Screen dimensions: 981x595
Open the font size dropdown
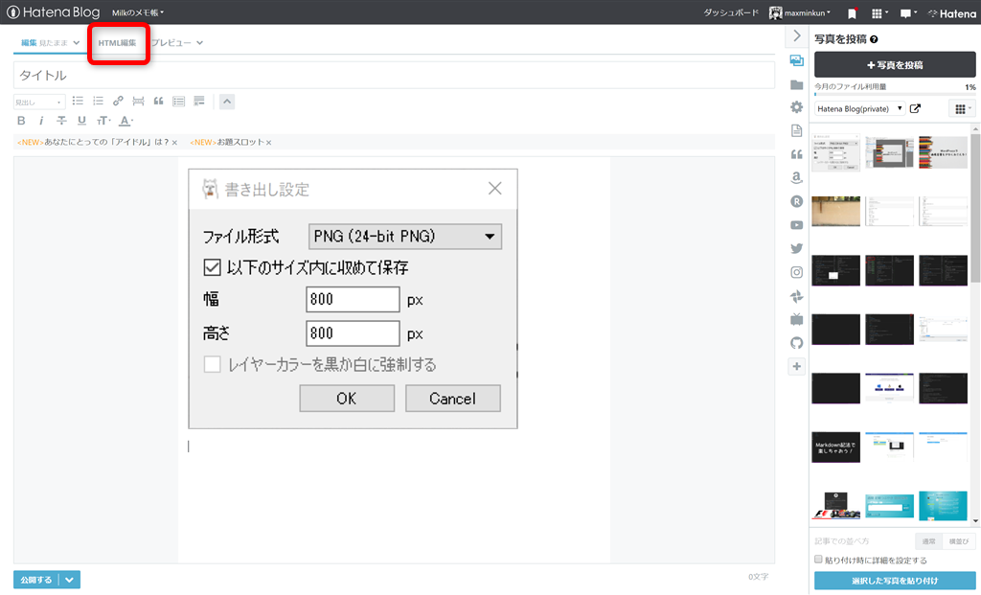(103, 120)
